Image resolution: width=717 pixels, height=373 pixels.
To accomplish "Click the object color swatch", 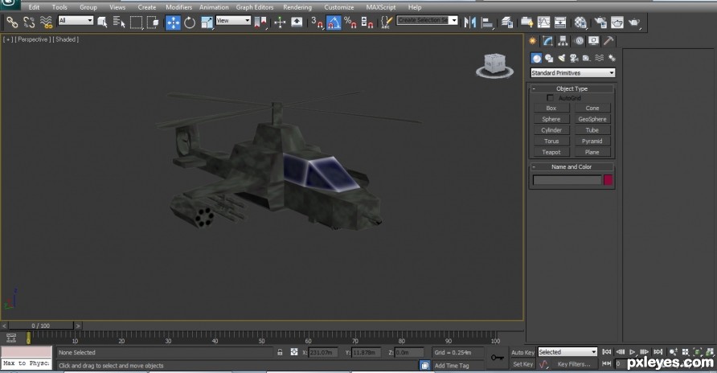I will click(x=608, y=180).
